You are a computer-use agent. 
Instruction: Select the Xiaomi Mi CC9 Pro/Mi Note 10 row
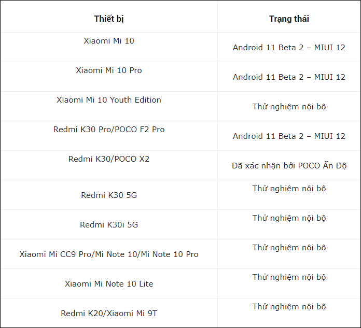tap(109, 254)
